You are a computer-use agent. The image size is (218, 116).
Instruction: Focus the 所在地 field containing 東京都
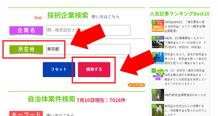point(88,49)
